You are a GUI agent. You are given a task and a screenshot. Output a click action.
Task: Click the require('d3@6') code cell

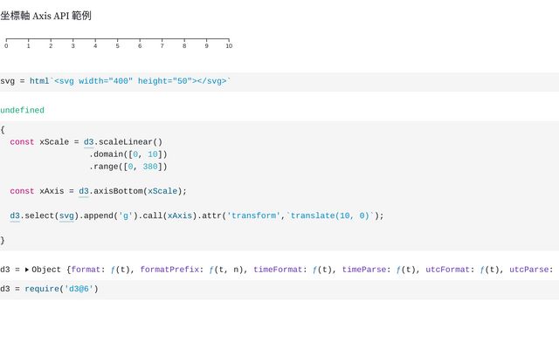point(49,289)
